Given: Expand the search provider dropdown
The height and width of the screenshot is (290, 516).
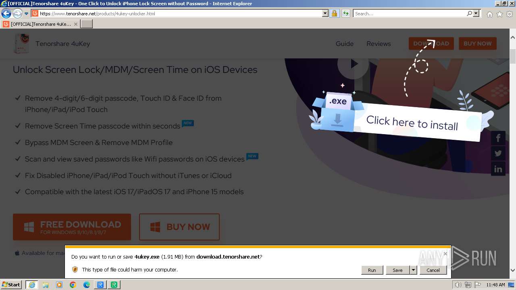Looking at the screenshot, I should click(x=476, y=13).
